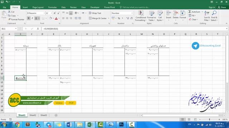Toggle Italic formatting
This screenshot has height=128, width=229.
(32, 18)
